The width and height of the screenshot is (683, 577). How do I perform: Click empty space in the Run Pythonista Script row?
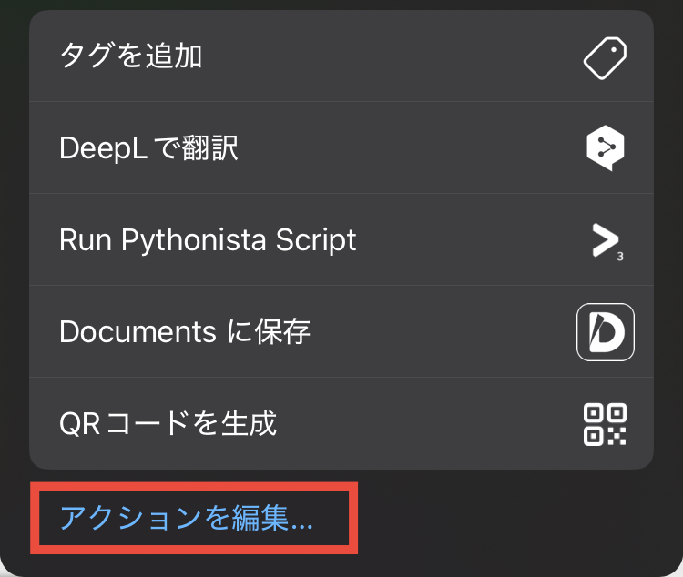point(473,240)
